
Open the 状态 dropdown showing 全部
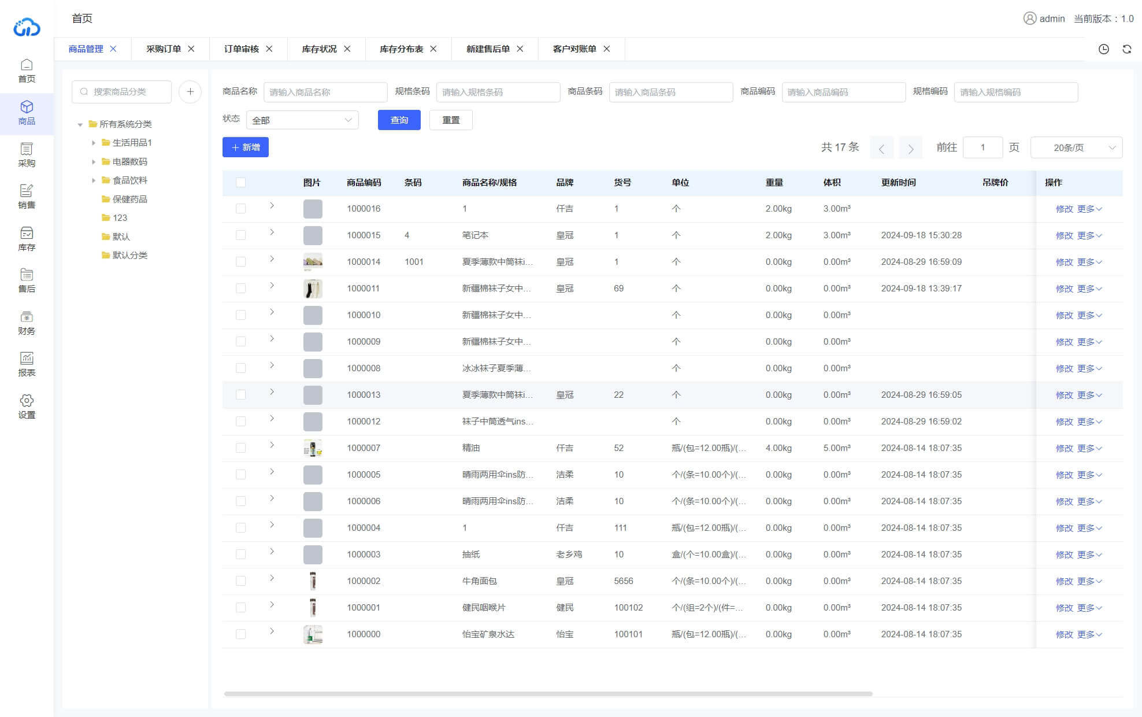[x=301, y=120]
